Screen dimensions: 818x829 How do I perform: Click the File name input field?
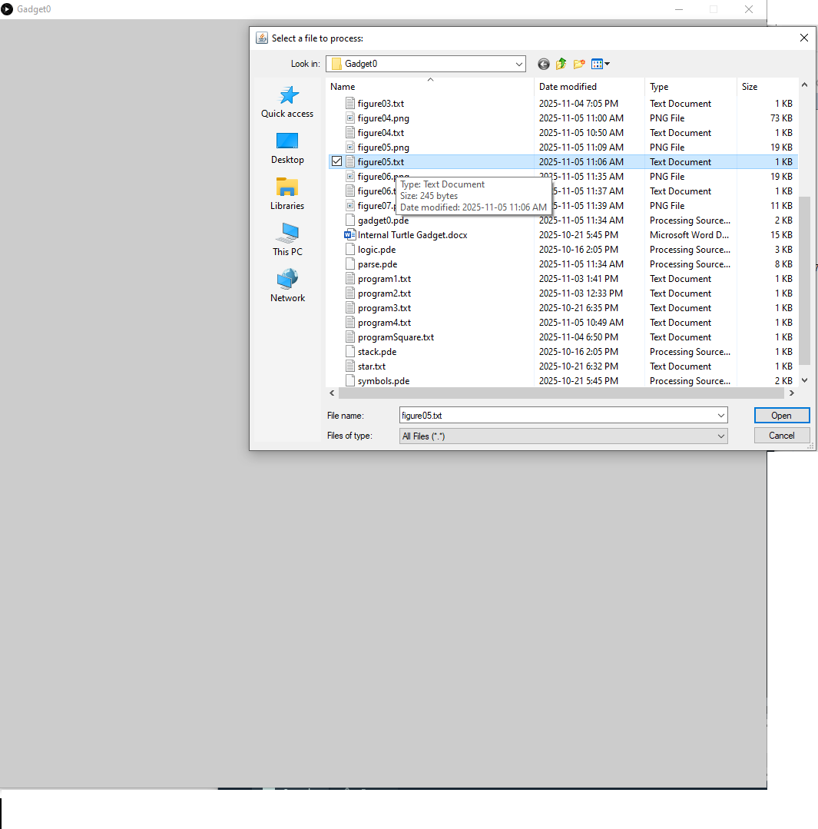pyautogui.click(x=557, y=415)
